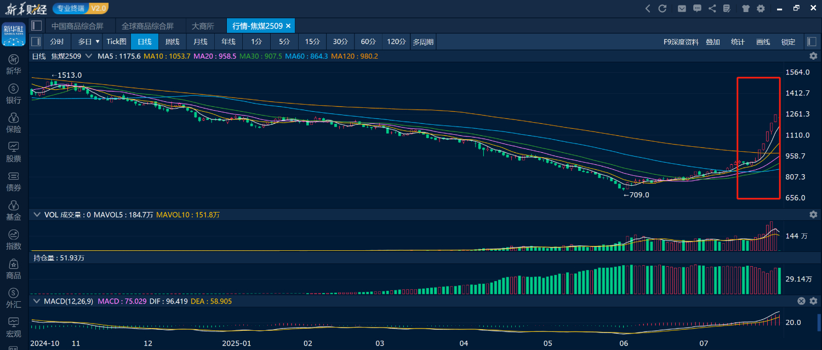The image size is (822, 350).
Task: Click the refresh icon in title bar
Action: click(x=663, y=8)
